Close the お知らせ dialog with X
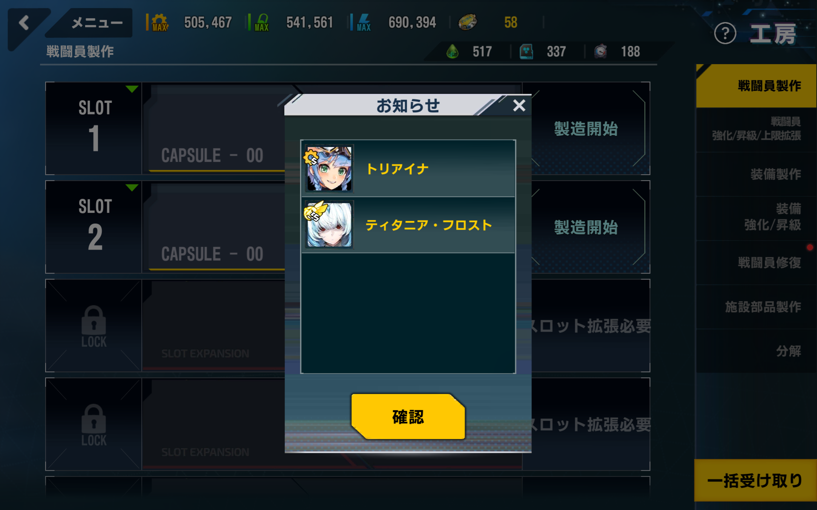Screen dimensions: 817x510 point(519,105)
